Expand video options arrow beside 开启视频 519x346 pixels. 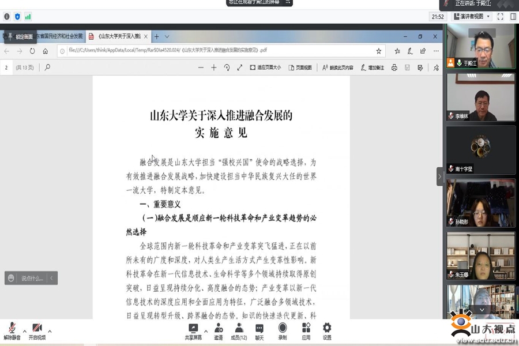coord(50,332)
